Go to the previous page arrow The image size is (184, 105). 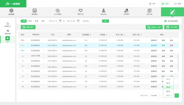[x=160, y=96]
